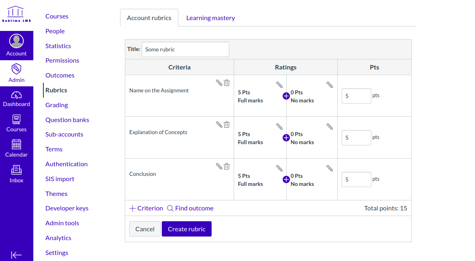Edit the Name on the Assignment criterion
The width and height of the screenshot is (475, 261).
pos(219,83)
